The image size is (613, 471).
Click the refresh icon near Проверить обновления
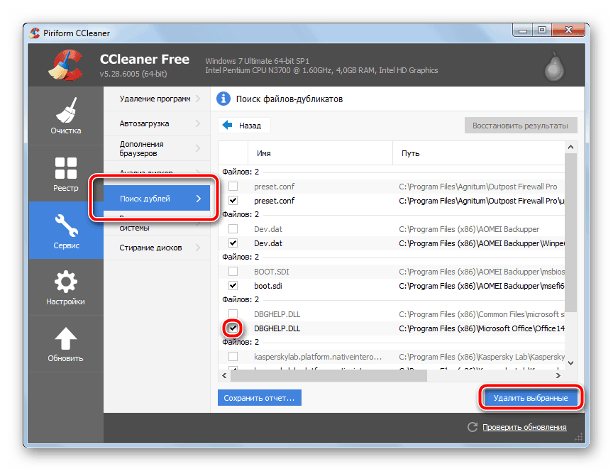473,427
